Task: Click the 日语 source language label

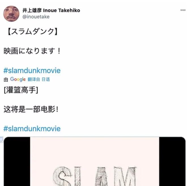Action: pyautogui.click(x=46, y=80)
